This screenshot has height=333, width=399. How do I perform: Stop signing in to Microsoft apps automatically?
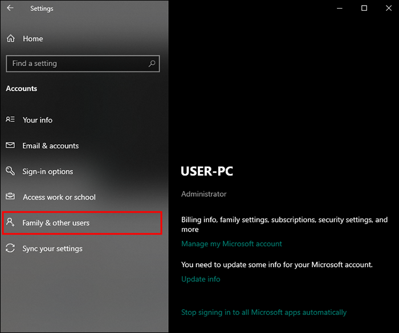[x=264, y=312]
